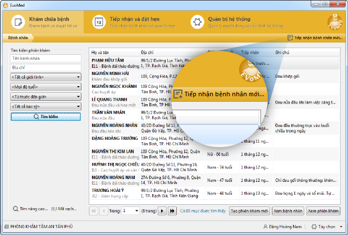
Task: Sort by the Tiếp nhận column header
Action: [256, 53]
